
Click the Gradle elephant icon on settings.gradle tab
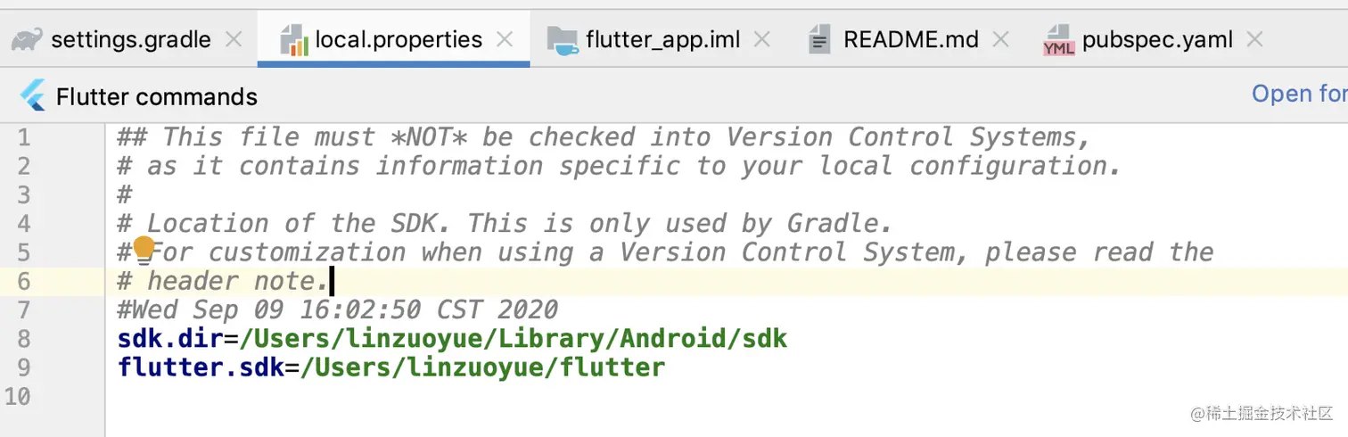coord(27,40)
